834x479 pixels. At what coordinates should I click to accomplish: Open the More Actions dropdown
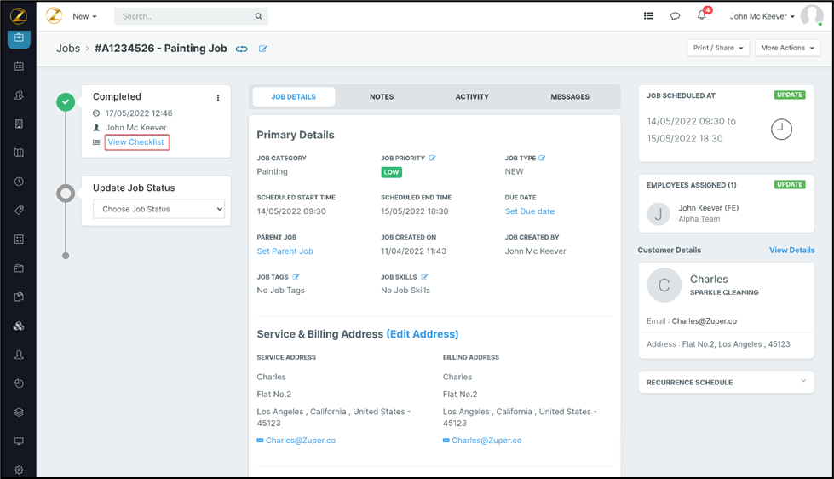[787, 48]
